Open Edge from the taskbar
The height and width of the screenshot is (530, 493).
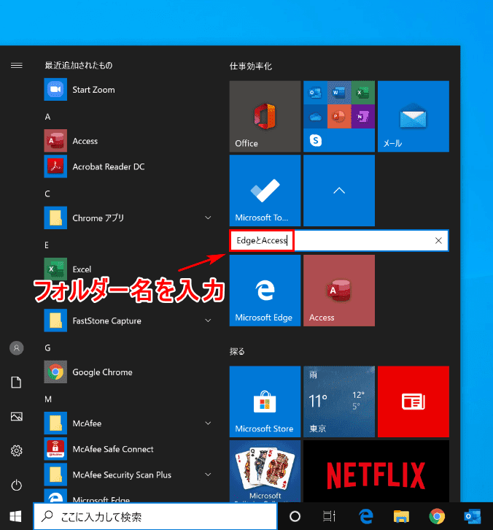click(x=366, y=516)
